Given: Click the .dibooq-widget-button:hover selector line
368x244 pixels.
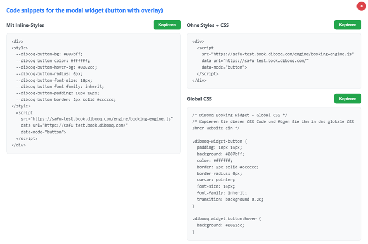Looking at the screenshot, I should click(x=226, y=219).
